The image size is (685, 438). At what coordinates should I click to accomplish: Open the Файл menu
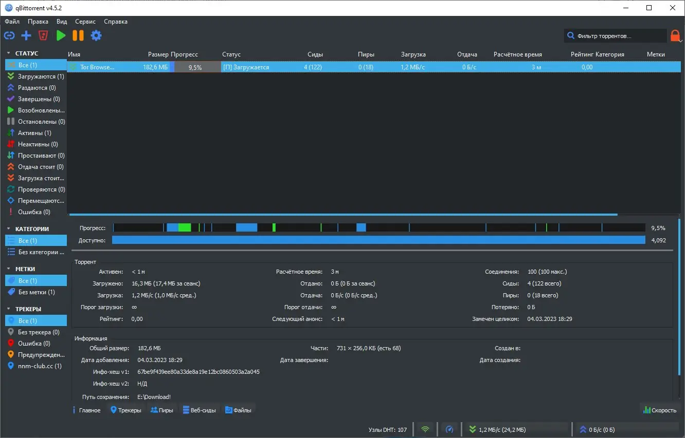pyautogui.click(x=12, y=22)
